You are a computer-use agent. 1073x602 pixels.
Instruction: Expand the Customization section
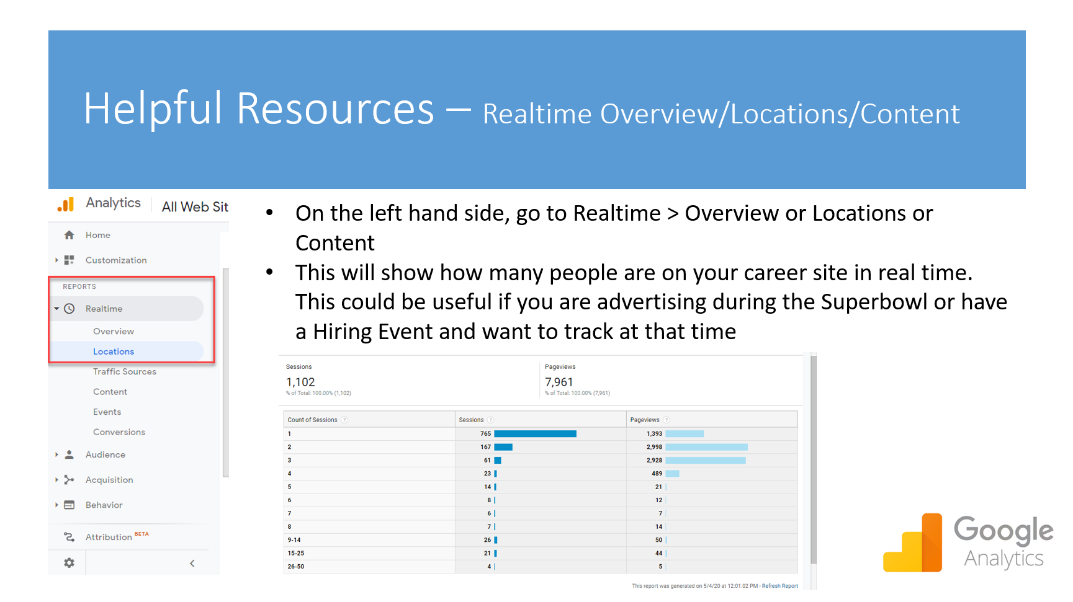tap(56, 260)
